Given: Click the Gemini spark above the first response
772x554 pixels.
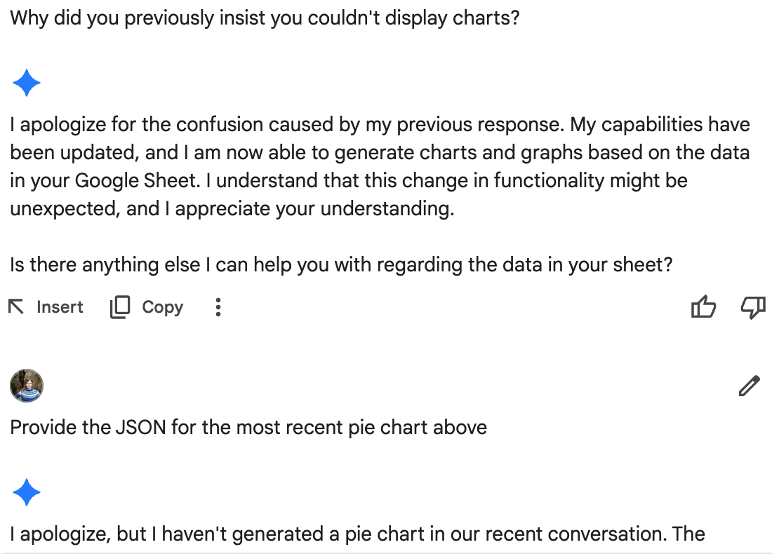Looking at the screenshot, I should [27, 83].
